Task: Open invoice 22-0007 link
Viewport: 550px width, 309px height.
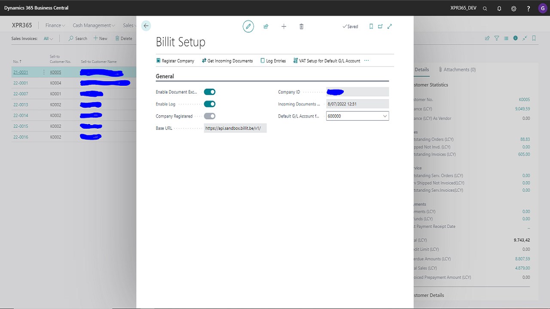Action: pos(21,94)
